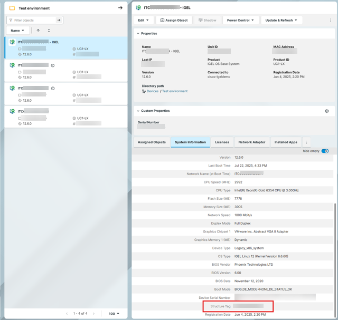Follow the Test environment directory path link
This screenshot has height=320, width=338.
174,91
